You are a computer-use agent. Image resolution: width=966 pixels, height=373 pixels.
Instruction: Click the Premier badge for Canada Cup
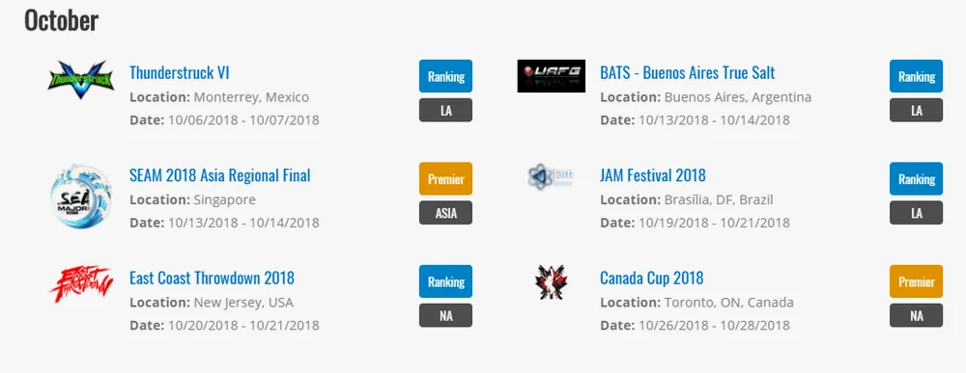tap(916, 281)
